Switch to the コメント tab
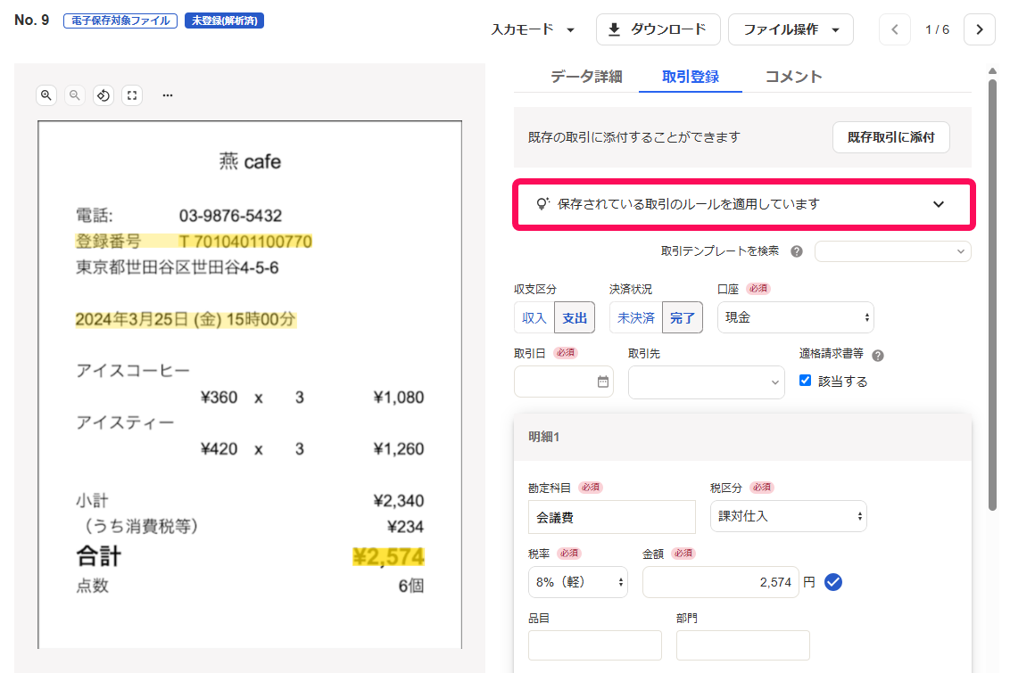The width and height of the screenshot is (1010, 673). click(793, 77)
